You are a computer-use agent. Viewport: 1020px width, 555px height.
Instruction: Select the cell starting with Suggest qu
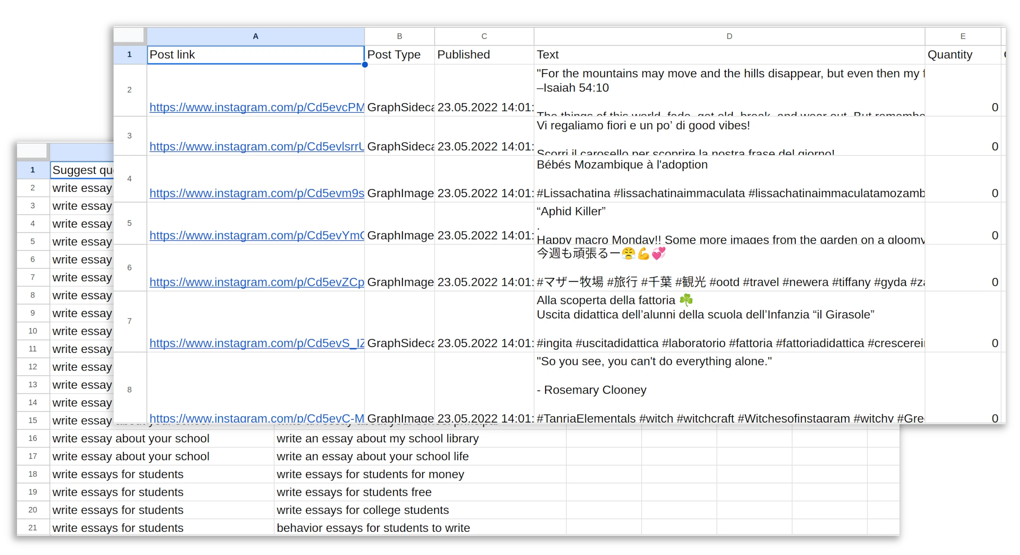coord(82,170)
